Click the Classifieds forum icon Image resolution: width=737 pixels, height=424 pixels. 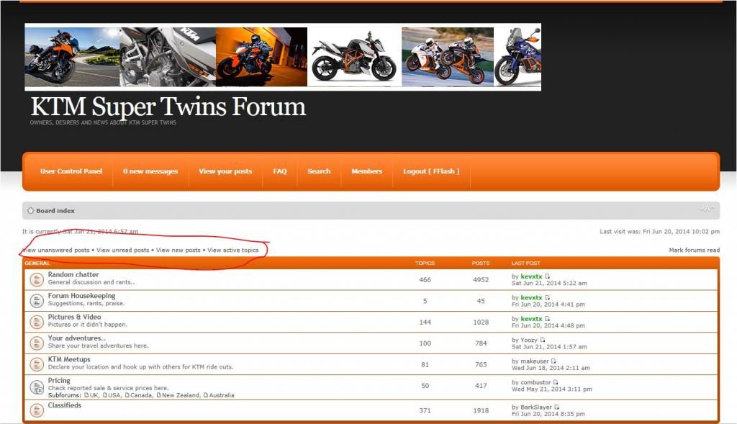coord(37,410)
